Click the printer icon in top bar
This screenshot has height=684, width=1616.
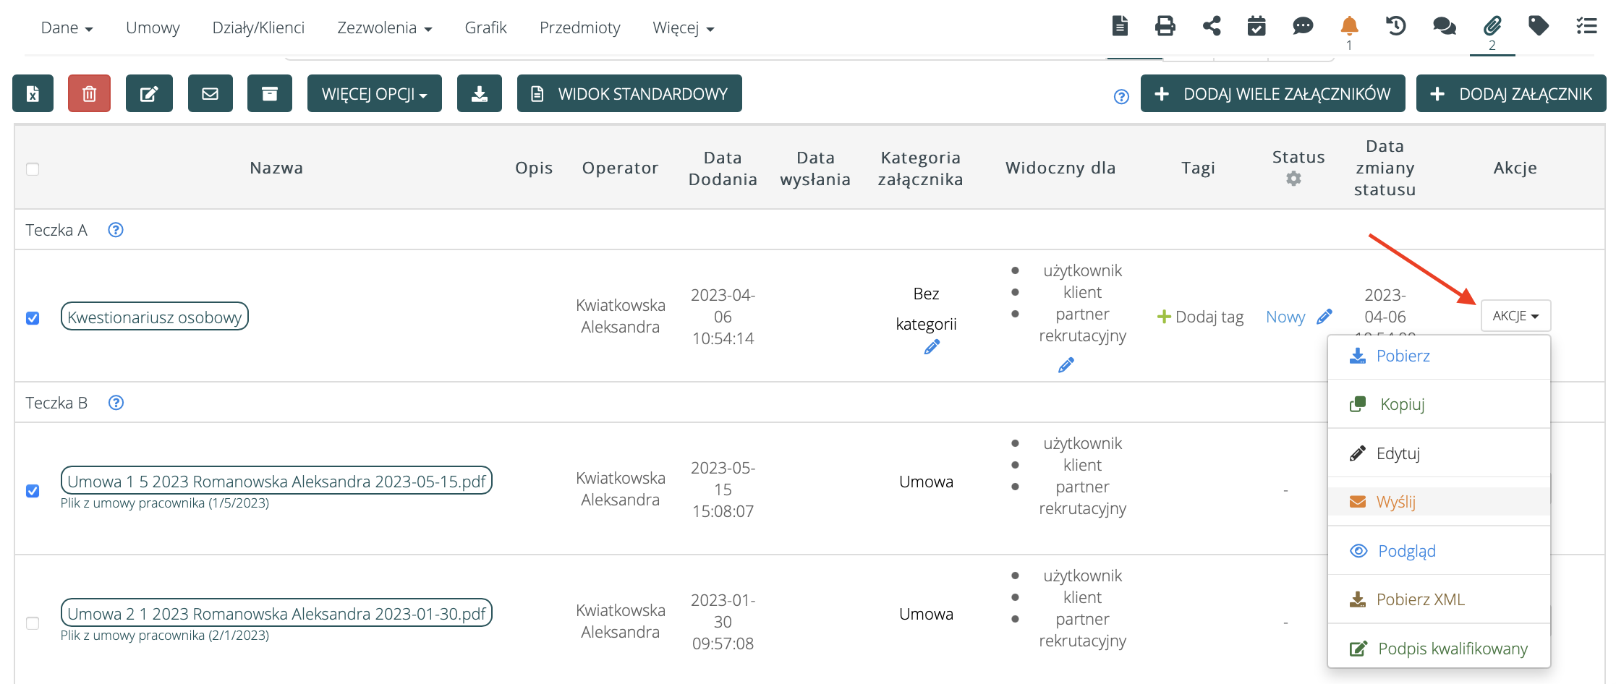pos(1165,27)
